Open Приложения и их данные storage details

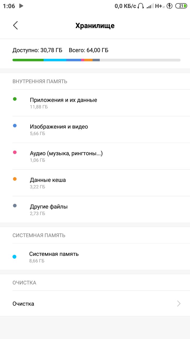95,103
